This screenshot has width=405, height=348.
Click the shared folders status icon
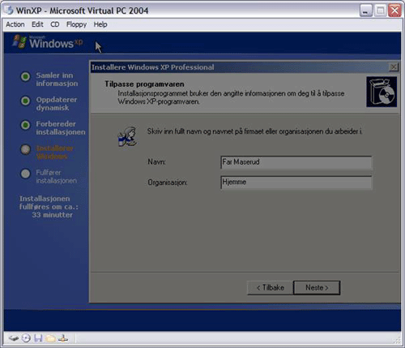click(x=50, y=338)
